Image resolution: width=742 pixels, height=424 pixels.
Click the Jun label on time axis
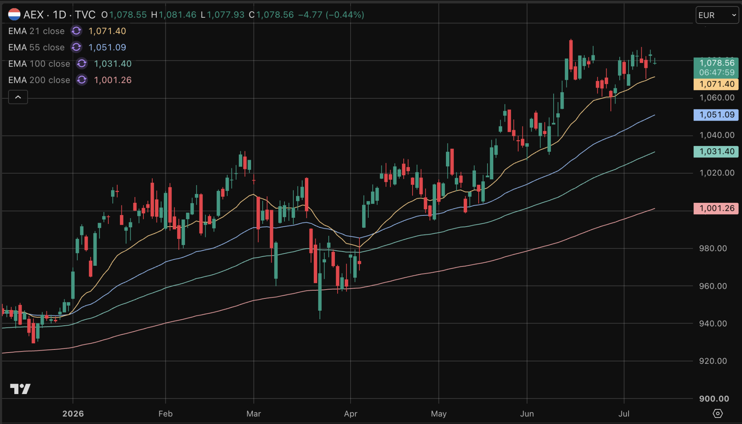click(x=527, y=414)
